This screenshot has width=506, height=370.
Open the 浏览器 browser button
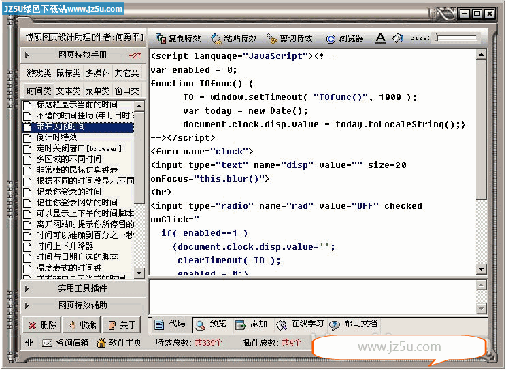(x=345, y=38)
